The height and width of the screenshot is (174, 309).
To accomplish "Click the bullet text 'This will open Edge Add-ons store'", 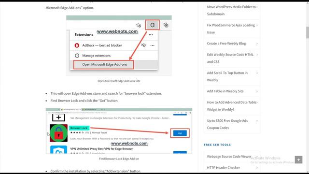I will pos(106,93).
